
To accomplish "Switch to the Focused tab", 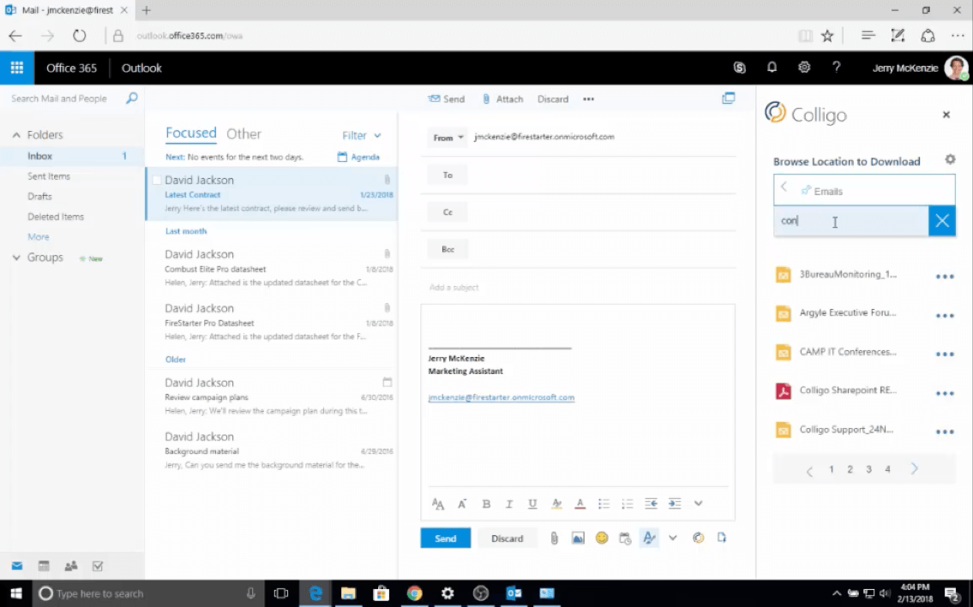I will tap(190, 133).
